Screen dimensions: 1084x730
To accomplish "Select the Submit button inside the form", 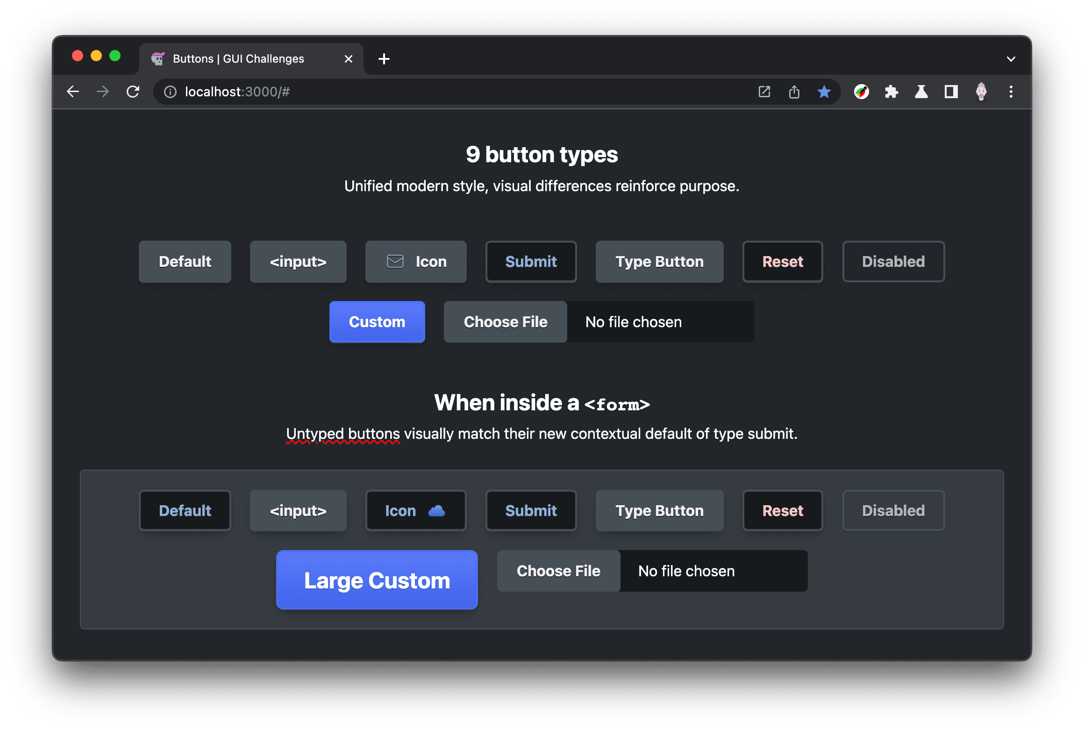I will pos(531,511).
